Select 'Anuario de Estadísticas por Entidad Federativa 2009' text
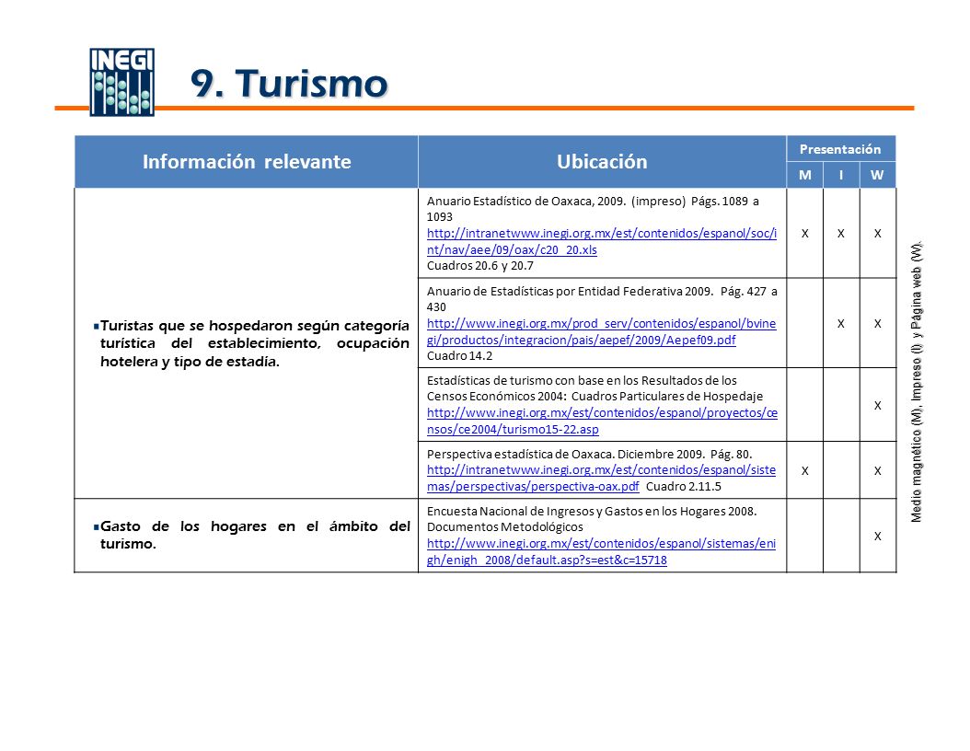The image size is (970, 751). (x=570, y=291)
